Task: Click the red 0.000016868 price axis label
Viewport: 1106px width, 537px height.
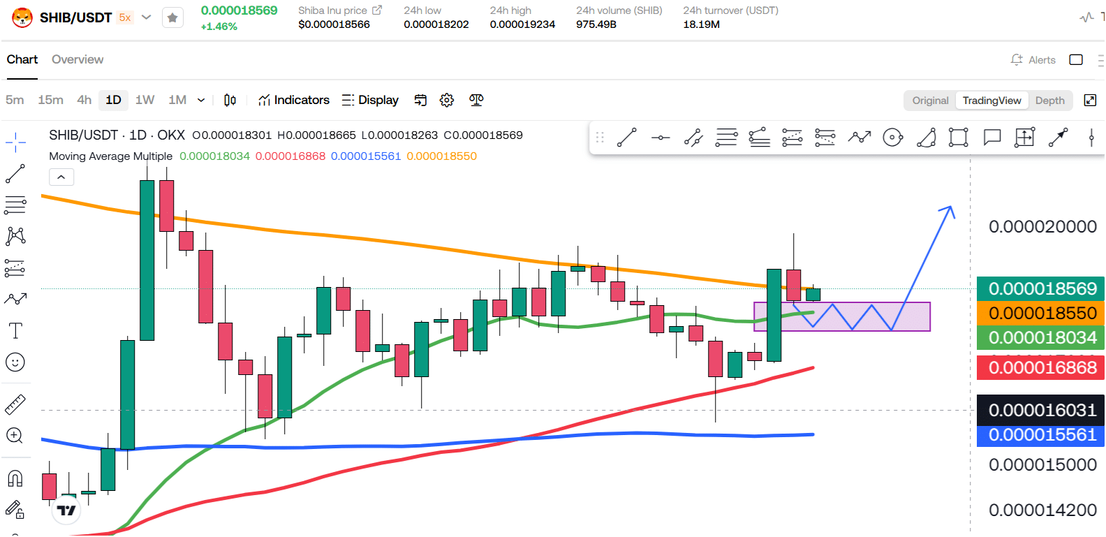Action: (1042, 367)
